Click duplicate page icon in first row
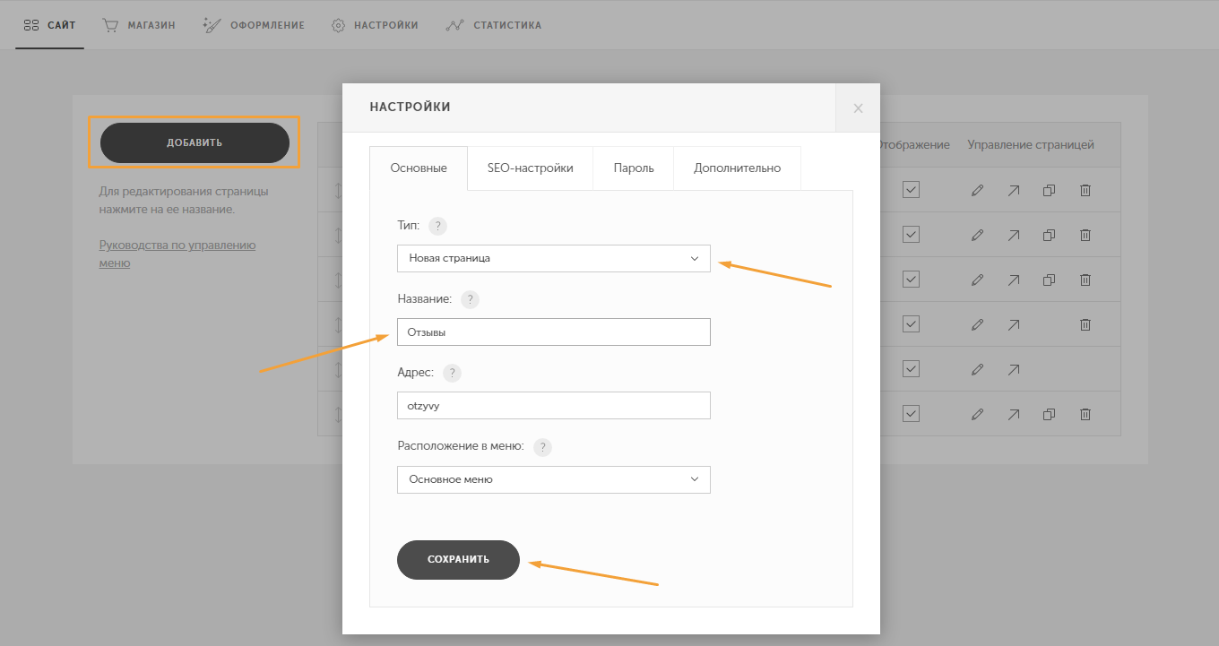The image size is (1219, 646). (1049, 190)
